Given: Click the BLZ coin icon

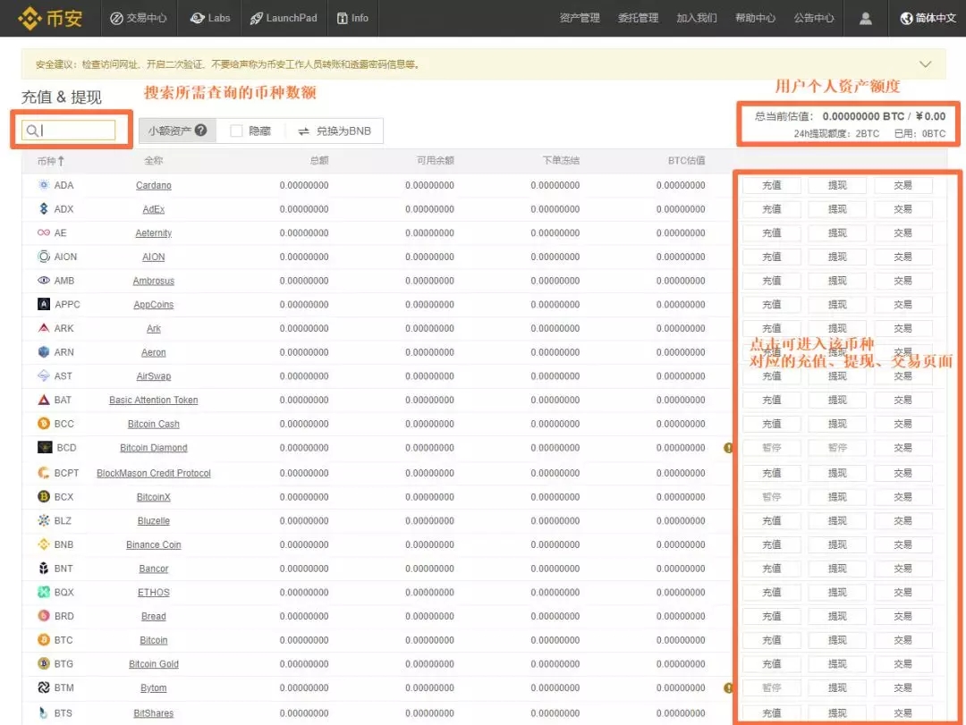Looking at the screenshot, I should [43, 520].
